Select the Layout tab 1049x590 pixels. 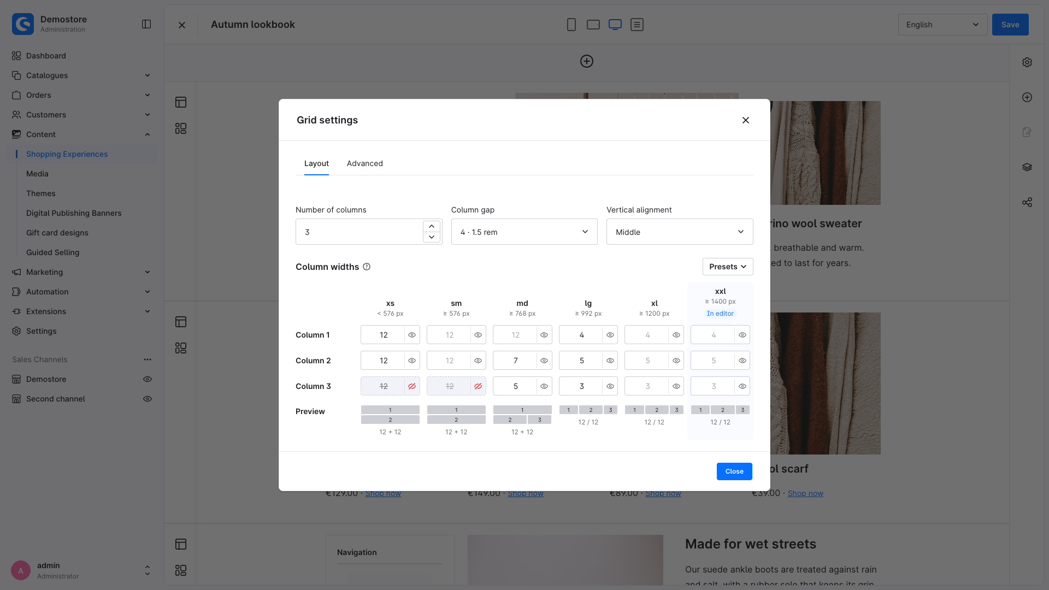tap(316, 163)
